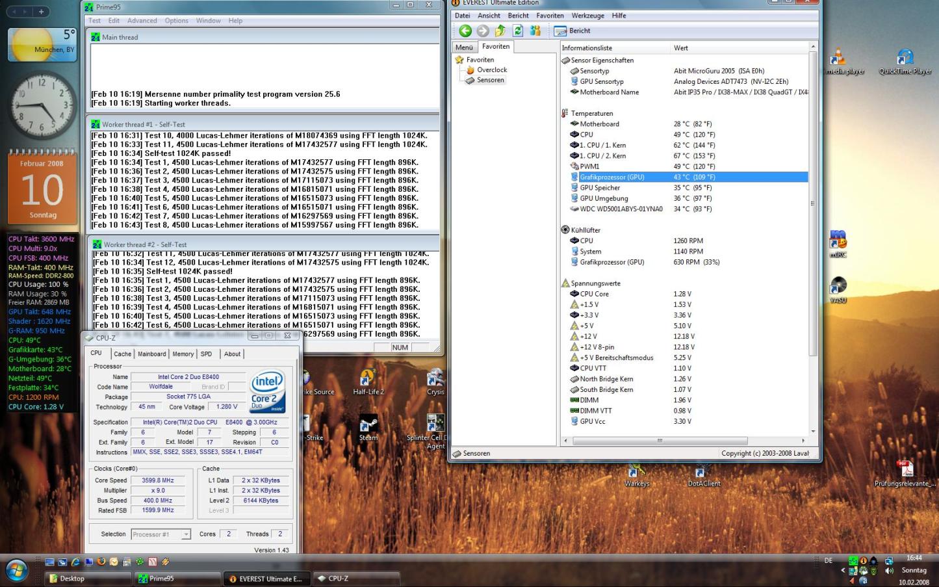Image resolution: width=939 pixels, height=587 pixels.
Task: Open VASU desktop shortcut
Action: pos(838,289)
